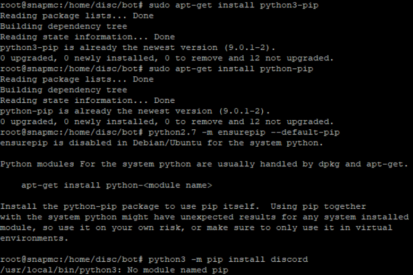Click the first 'Building dependency tree' line

pyautogui.click(x=64, y=26)
